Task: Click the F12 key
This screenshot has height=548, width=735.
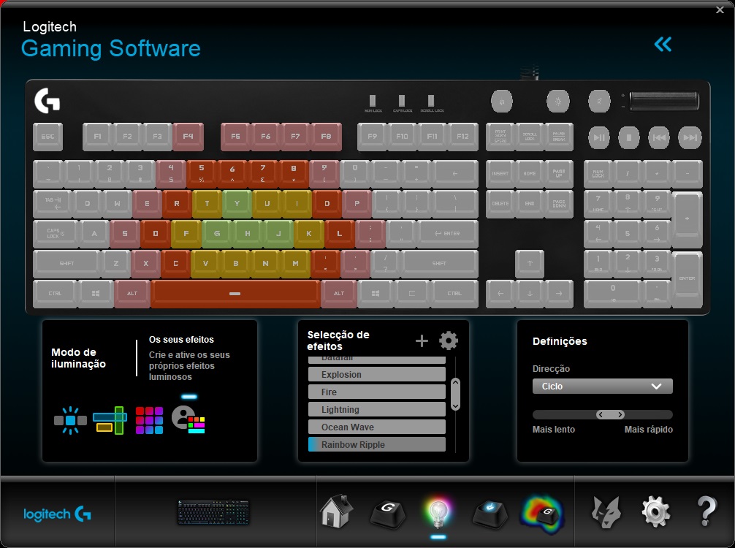Action: pyautogui.click(x=462, y=137)
